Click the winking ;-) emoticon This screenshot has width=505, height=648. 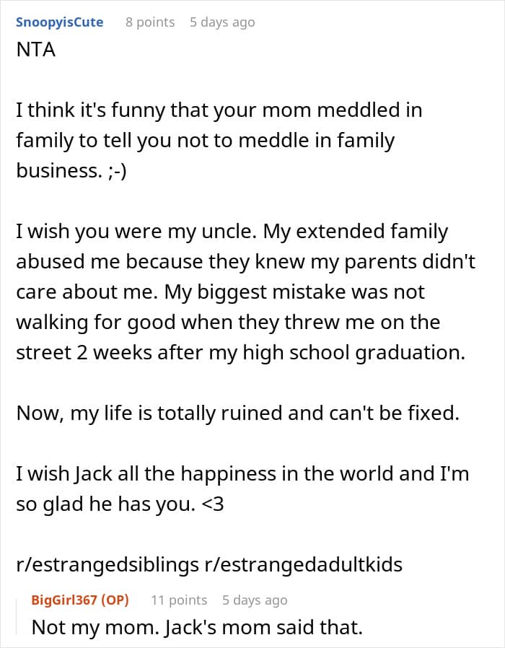(118, 171)
